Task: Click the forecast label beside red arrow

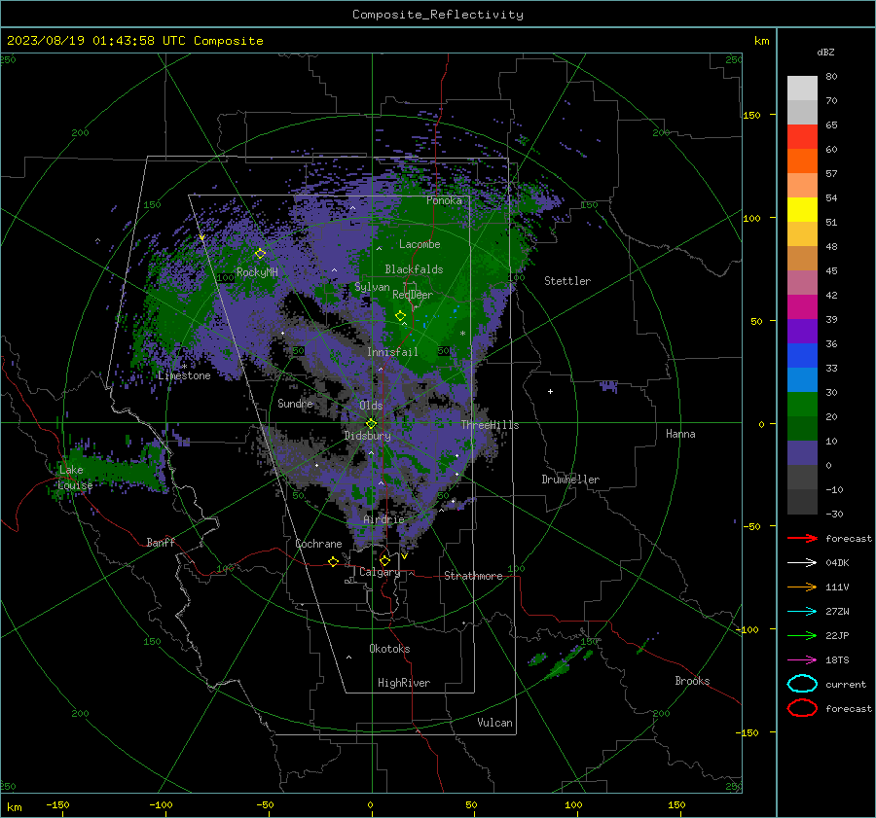Action: pos(849,538)
